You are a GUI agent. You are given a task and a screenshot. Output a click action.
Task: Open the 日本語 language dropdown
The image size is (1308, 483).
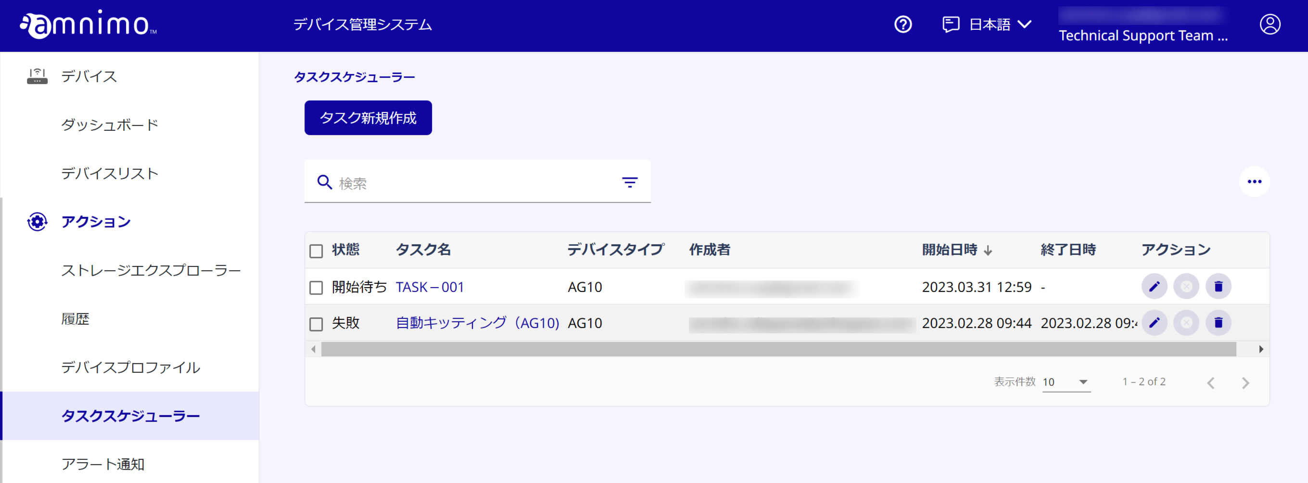1000,25
